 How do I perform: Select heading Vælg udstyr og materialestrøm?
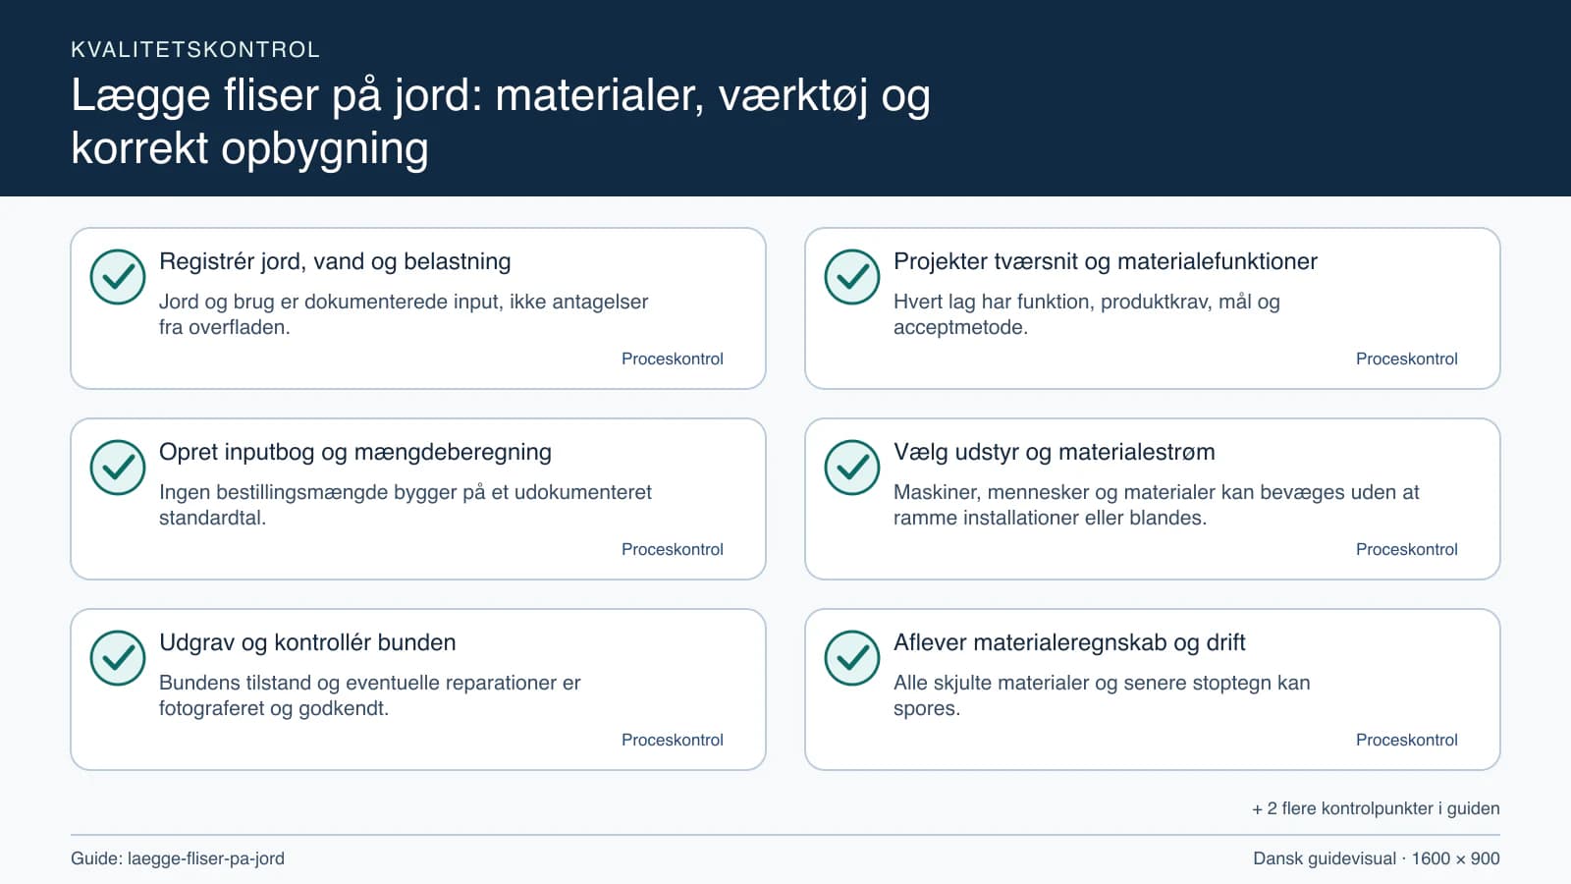click(x=1054, y=452)
